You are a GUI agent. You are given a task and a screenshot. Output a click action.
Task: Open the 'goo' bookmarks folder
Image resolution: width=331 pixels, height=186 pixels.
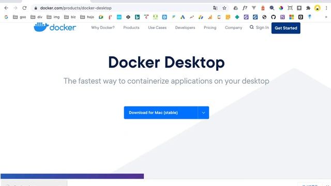[x=20, y=17]
